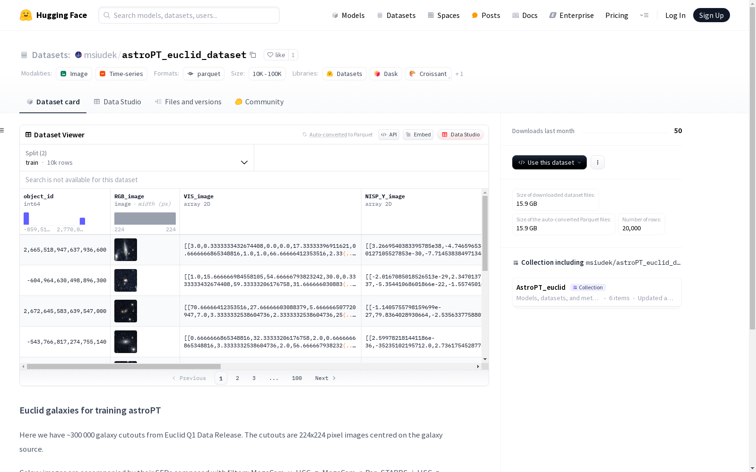
Task: Open RGB thumbnail for row -543,766,817,274,755,140
Action: point(126,342)
